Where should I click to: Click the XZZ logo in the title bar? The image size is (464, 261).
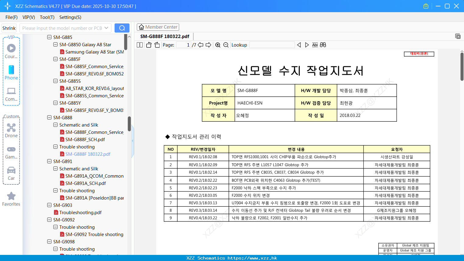coord(8,6)
